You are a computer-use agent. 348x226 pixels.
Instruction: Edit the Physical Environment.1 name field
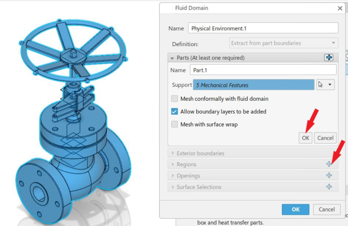click(x=263, y=28)
